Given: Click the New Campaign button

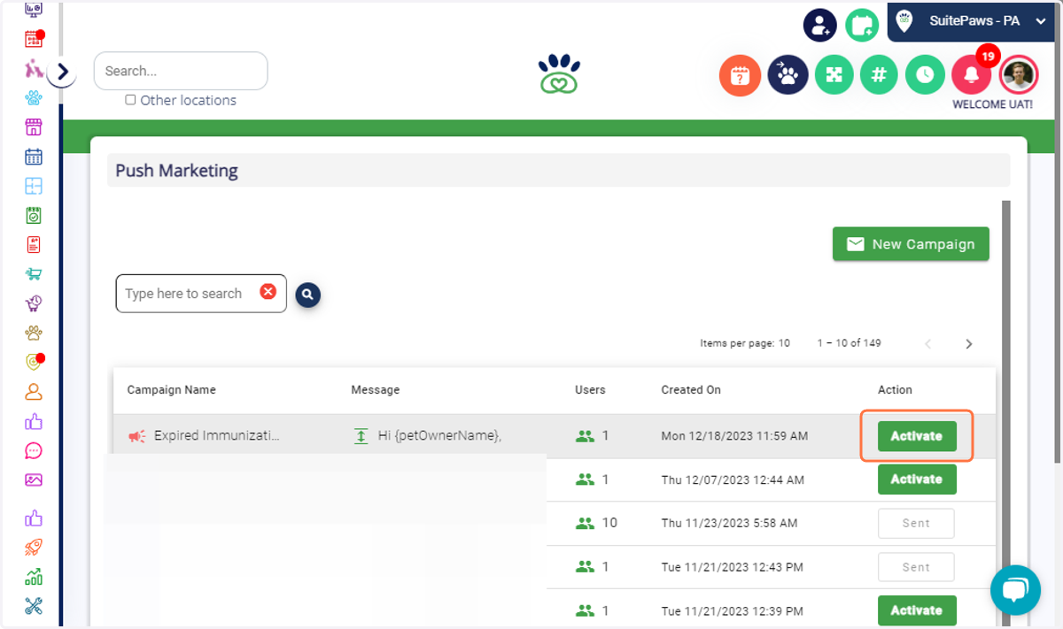Looking at the screenshot, I should (911, 244).
